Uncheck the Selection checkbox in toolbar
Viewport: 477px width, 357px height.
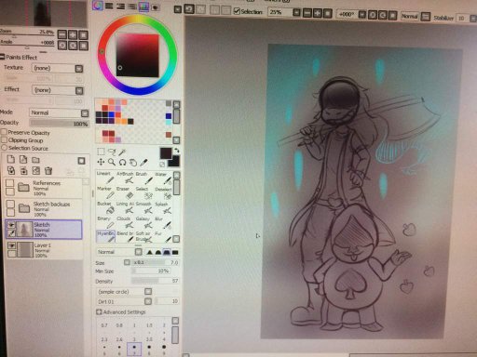[x=237, y=11]
